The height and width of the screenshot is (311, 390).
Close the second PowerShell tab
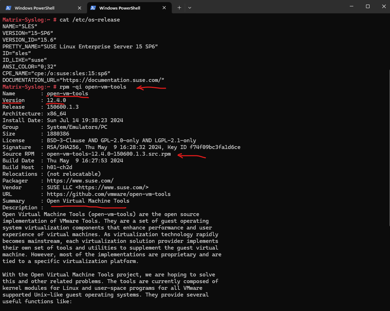[x=164, y=8]
